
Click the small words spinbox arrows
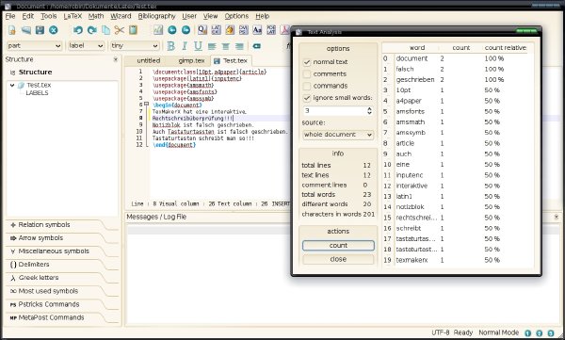pos(369,111)
